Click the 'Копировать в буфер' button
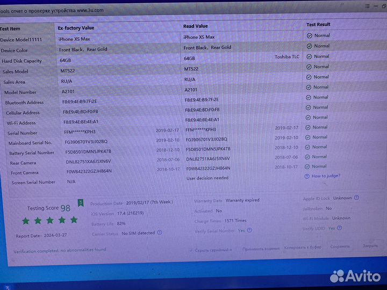 [303, 247]
